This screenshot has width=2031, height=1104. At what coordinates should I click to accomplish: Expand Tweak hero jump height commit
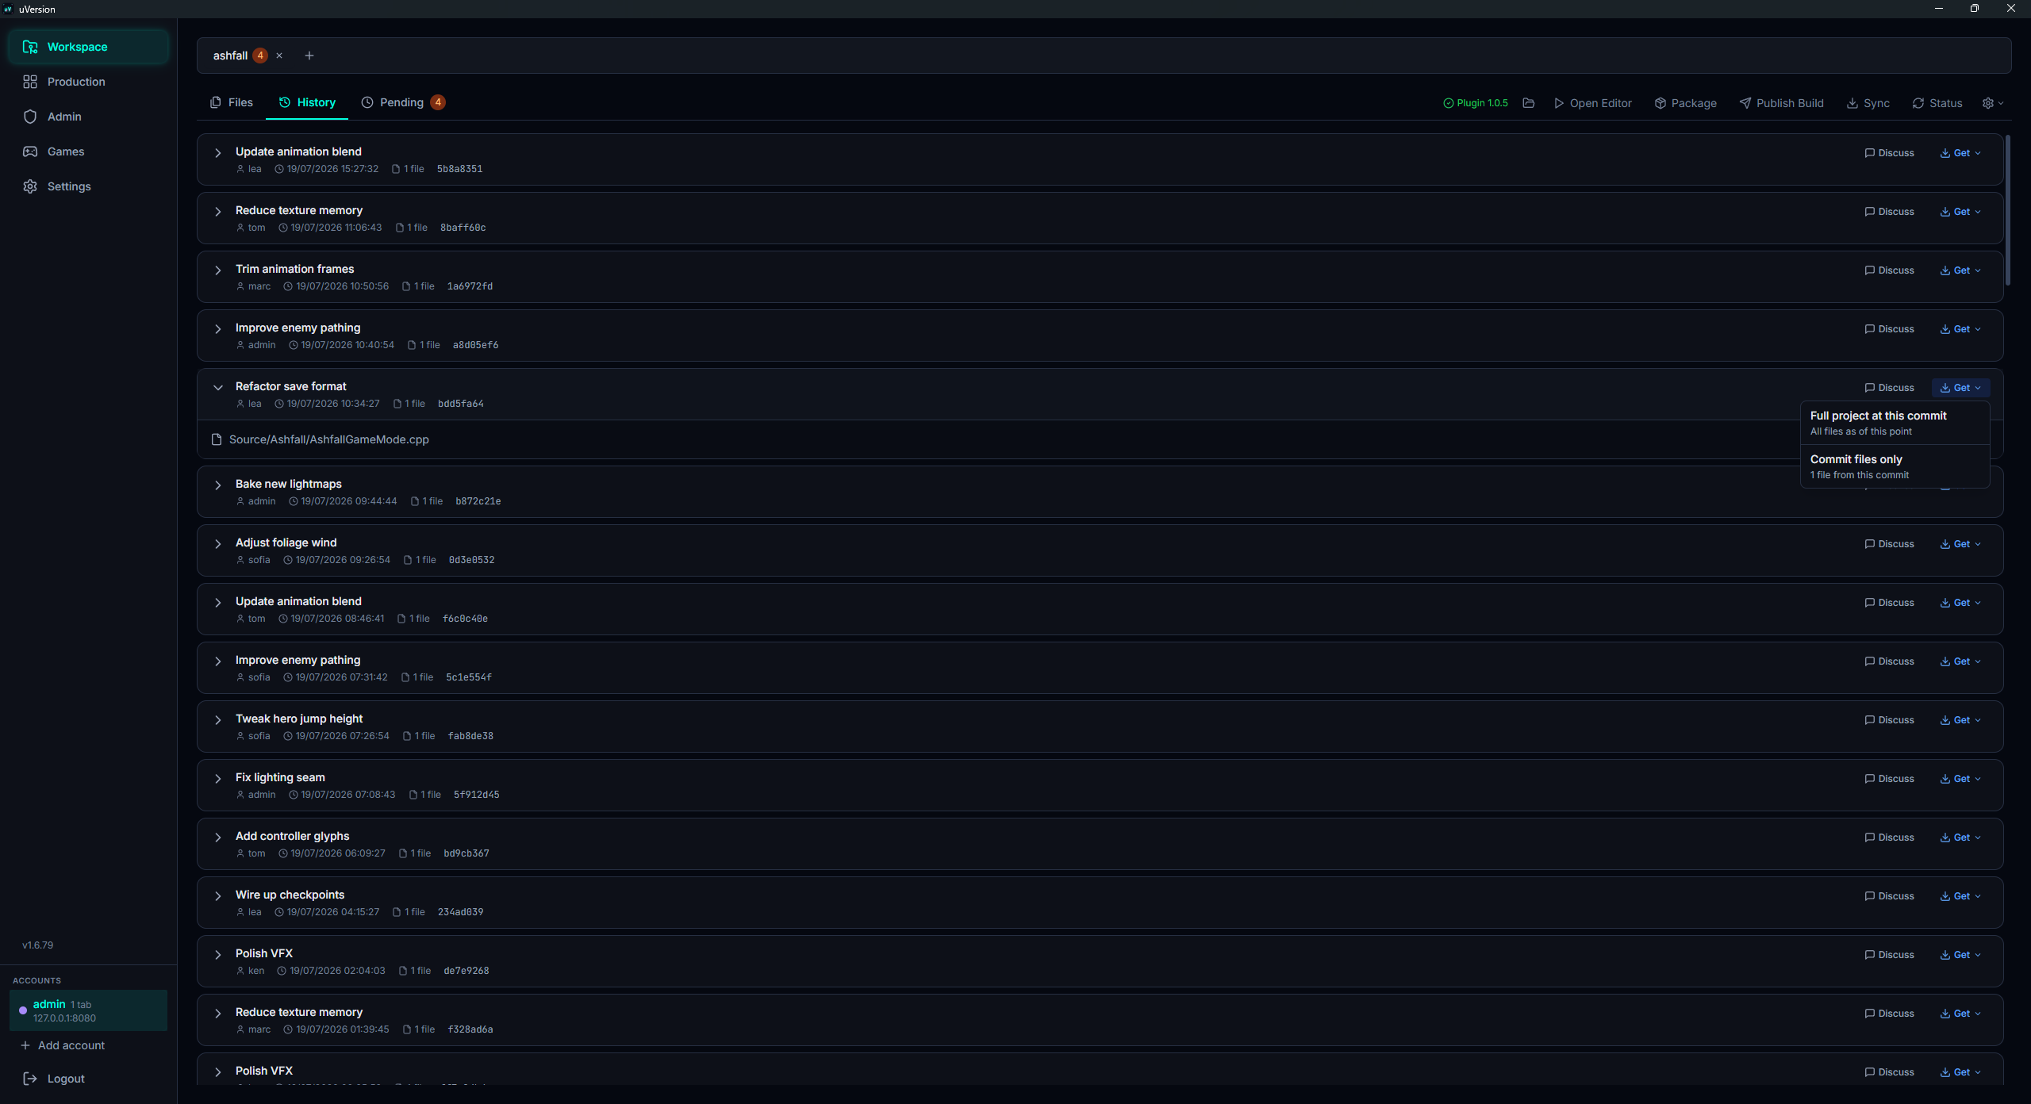tap(218, 719)
